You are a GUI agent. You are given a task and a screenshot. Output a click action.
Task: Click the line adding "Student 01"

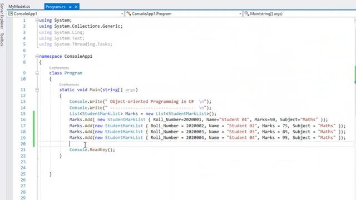coord(199,119)
